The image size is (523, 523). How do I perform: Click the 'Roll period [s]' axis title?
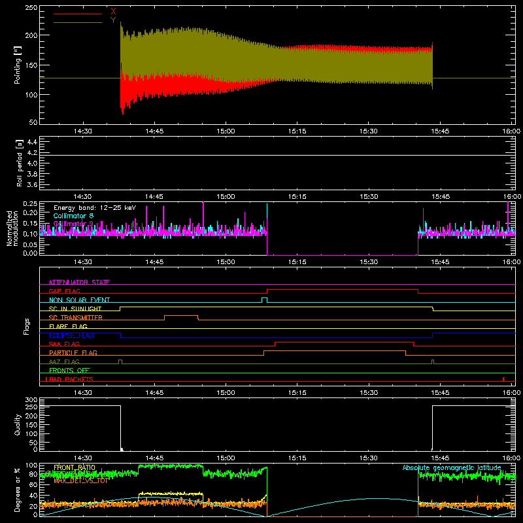[x=19, y=163]
